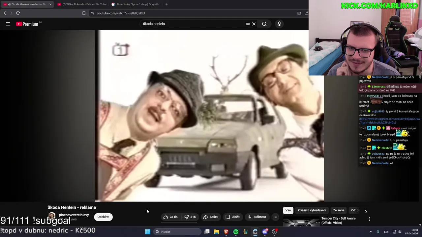Click the taskbar 'Hledat' search box
The width and height of the screenshot is (422, 237).
[178, 232]
